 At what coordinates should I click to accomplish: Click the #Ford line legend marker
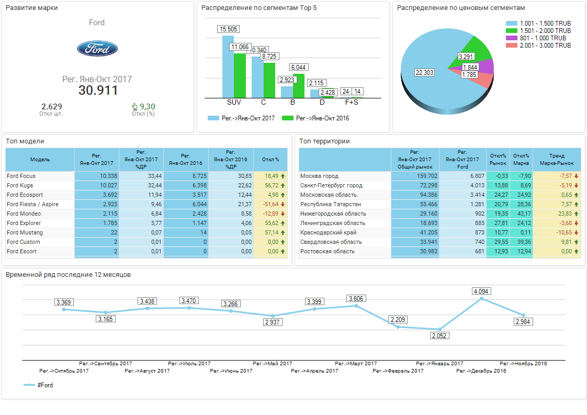pos(29,385)
